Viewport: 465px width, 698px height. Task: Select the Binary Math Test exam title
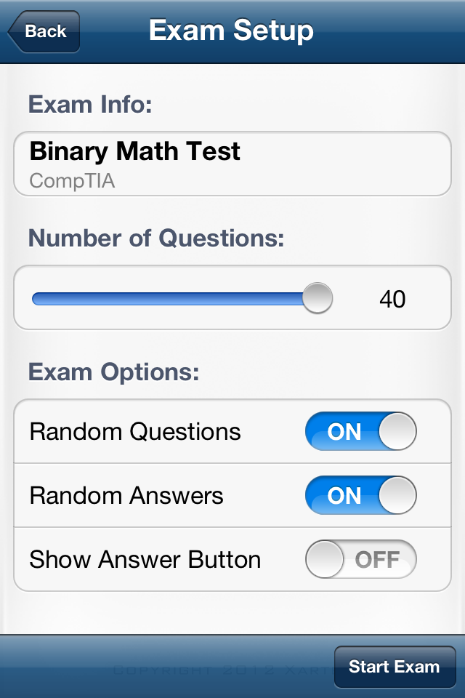134,151
